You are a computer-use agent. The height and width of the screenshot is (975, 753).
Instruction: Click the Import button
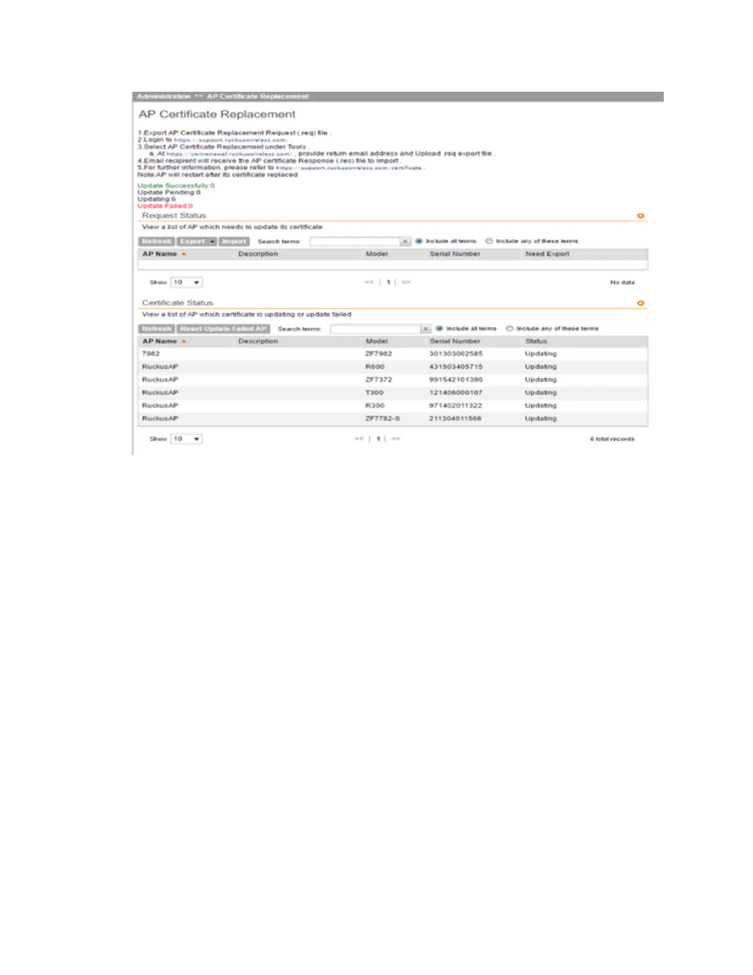pyautogui.click(x=234, y=241)
